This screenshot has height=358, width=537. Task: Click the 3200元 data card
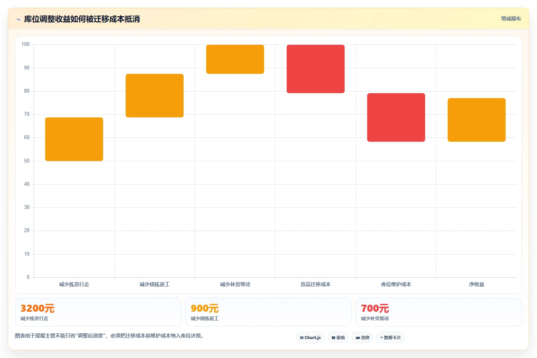point(98,312)
